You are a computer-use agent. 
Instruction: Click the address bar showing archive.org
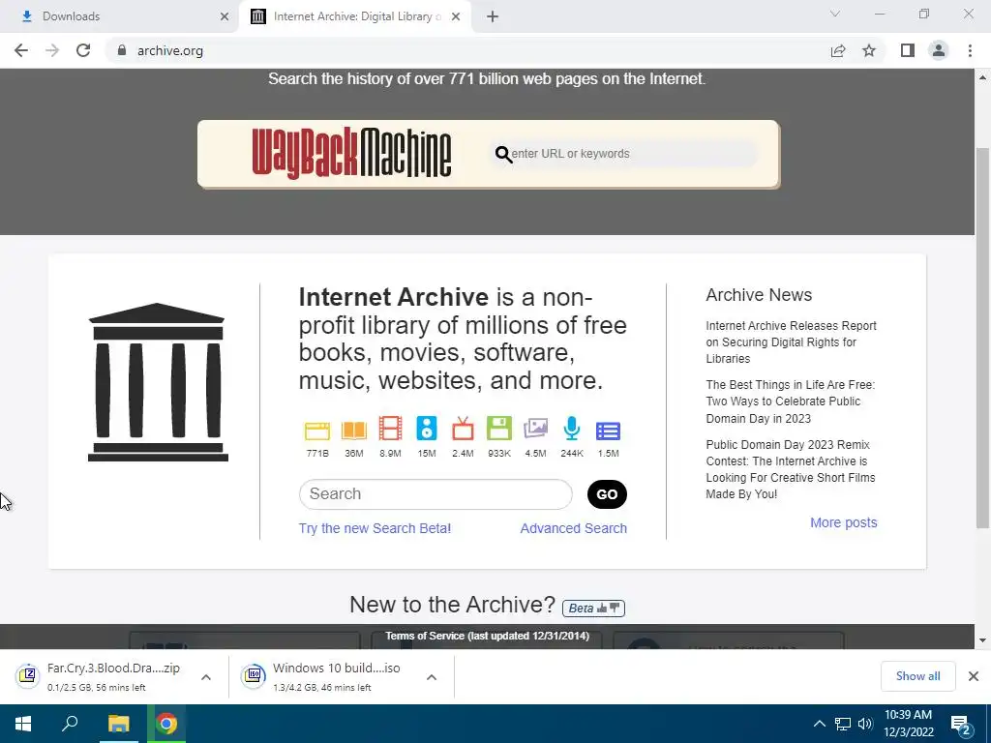pyautogui.click(x=467, y=50)
